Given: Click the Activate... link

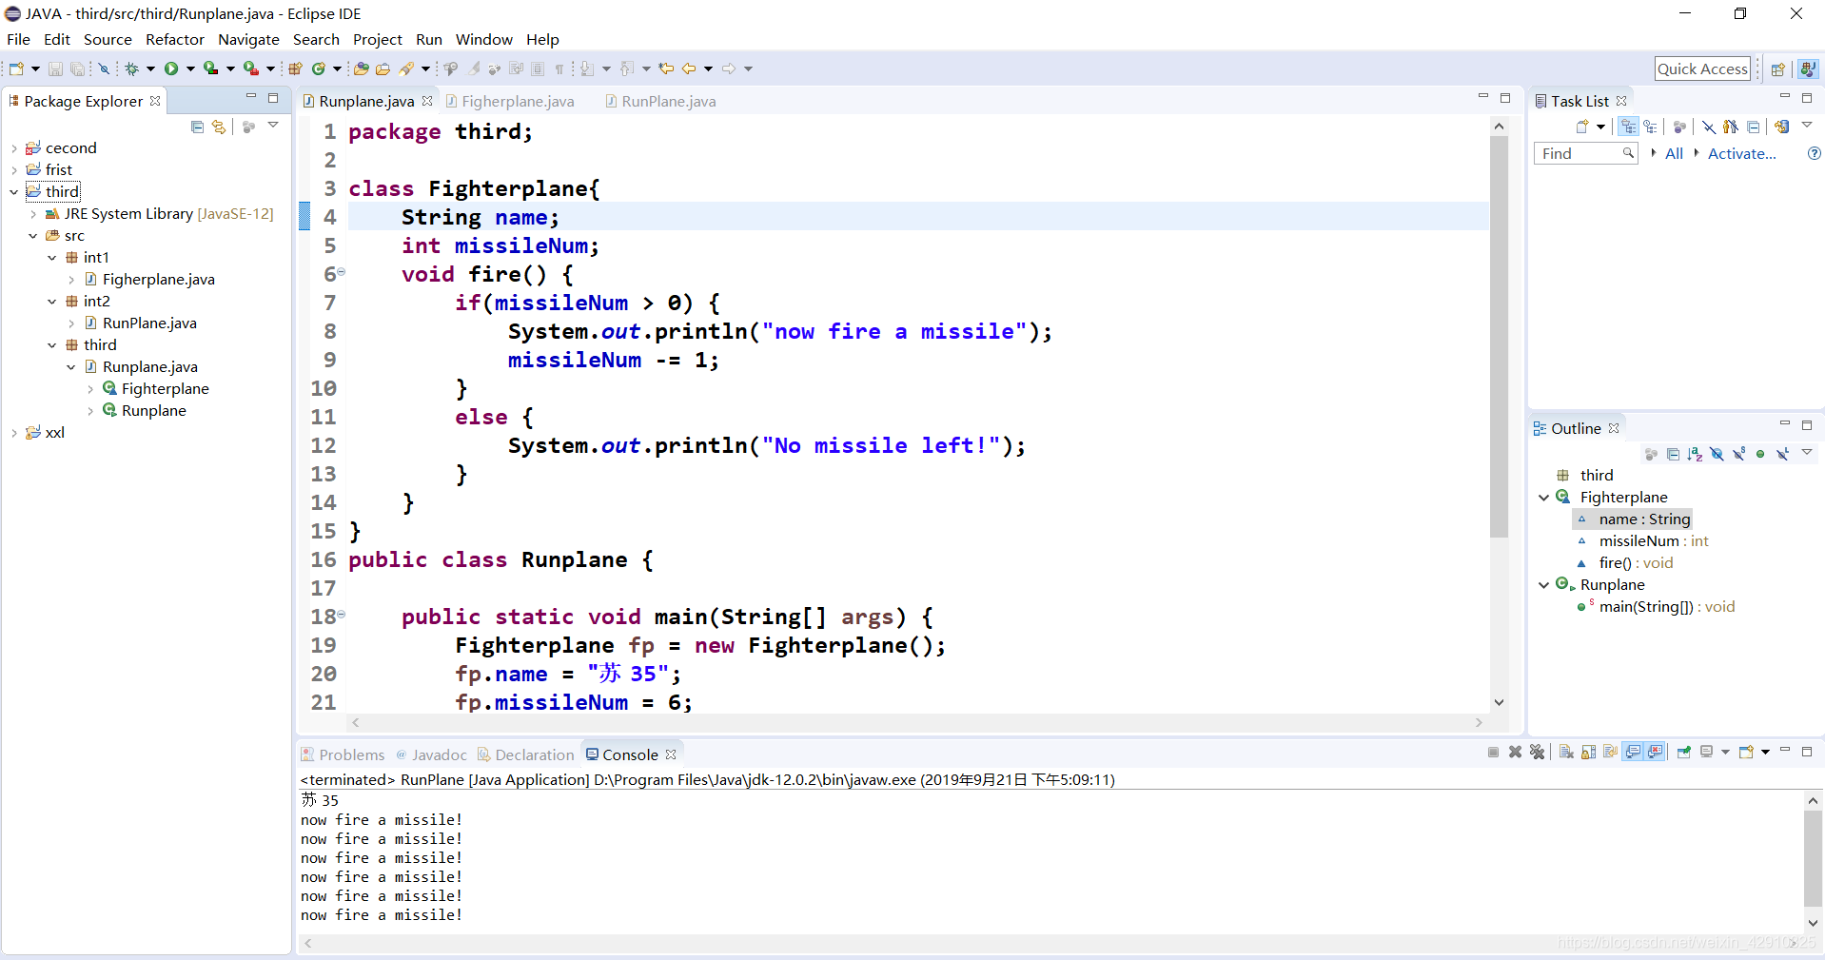Looking at the screenshot, I should 1741,153.
